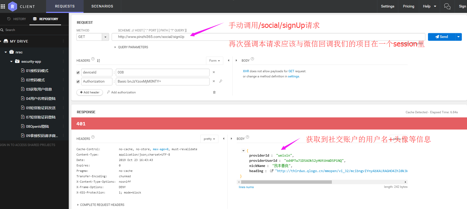Viewport: 467px width, 209px height.
Task: Click request BODY help icon
Action: (252, 59)
